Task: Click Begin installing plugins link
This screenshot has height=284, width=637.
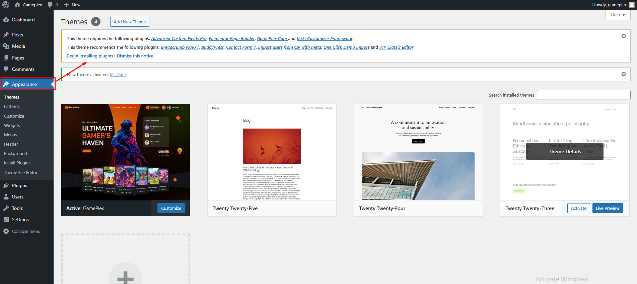Action: [x=90, y=56]
